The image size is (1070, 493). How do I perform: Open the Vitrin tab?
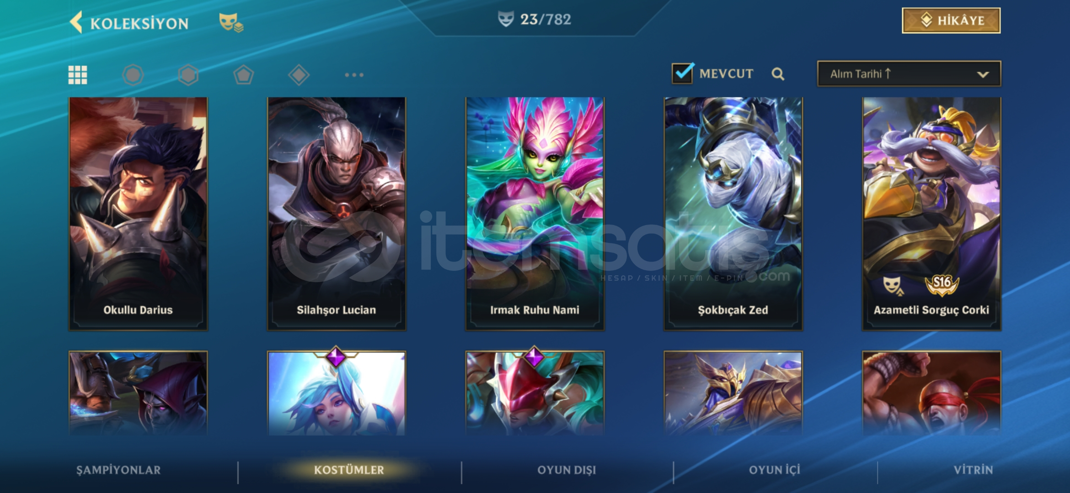point(973,470)
